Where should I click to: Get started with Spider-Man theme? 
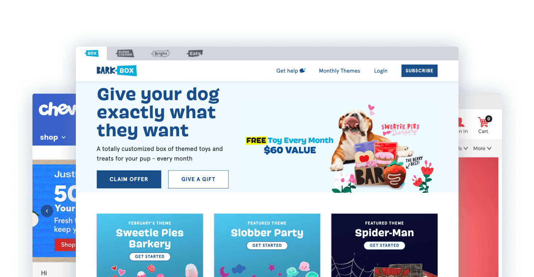(x=384, y=246)
